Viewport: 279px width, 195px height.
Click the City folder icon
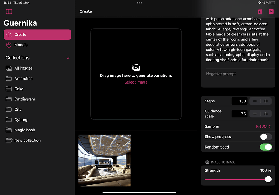[x=9, y=110]
